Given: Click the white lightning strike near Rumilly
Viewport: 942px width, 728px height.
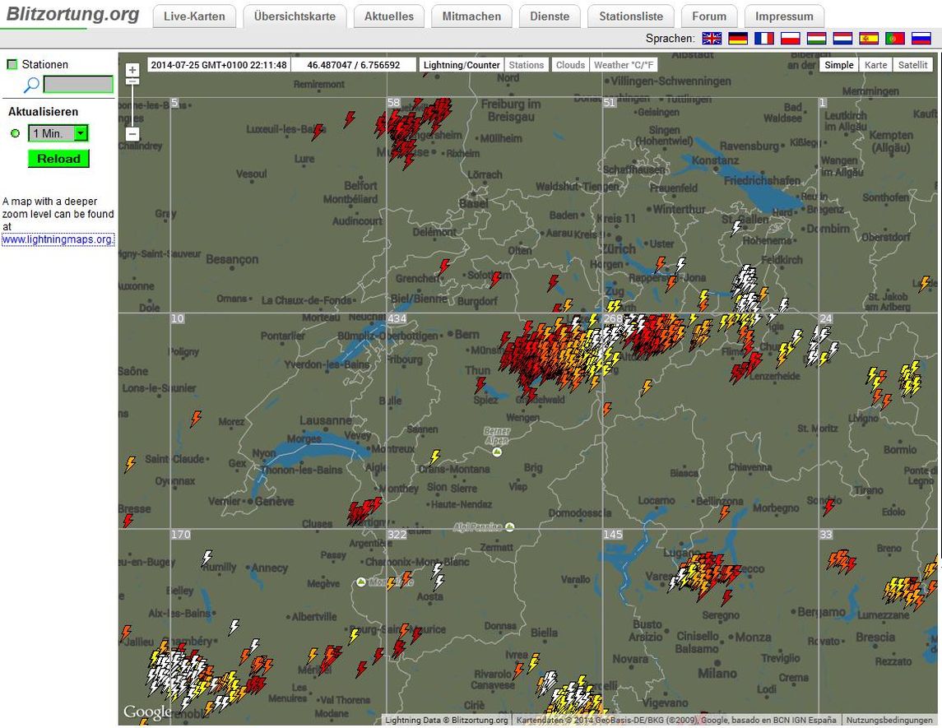Looking at the screenshot, I should pos(206,558).
